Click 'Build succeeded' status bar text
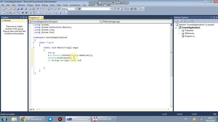Image resolution: width=218 pixels, height=122 pixels. click(7, 114)
